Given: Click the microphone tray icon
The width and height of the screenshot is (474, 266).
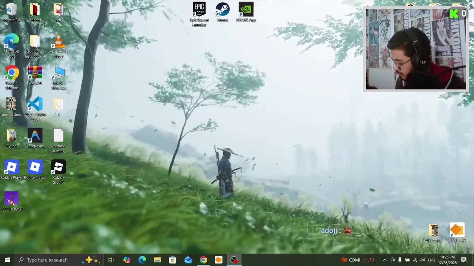Looking at the screenshot, I should click(400, 260).
